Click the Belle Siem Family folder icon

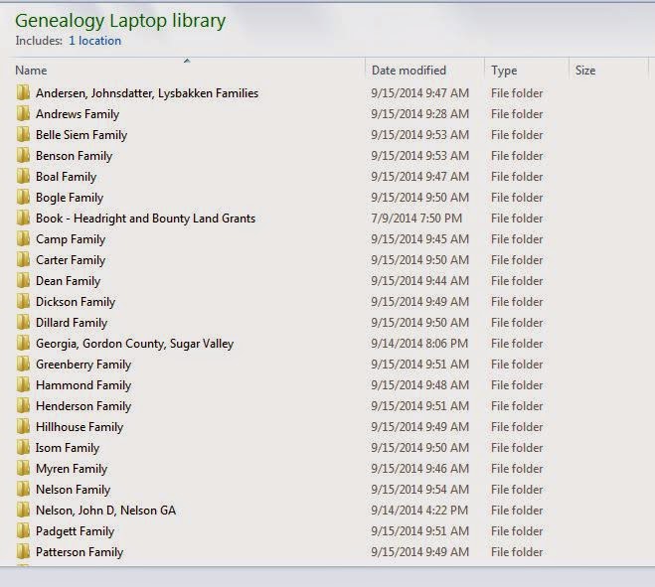pyautogui.click(x=24, y=134)
